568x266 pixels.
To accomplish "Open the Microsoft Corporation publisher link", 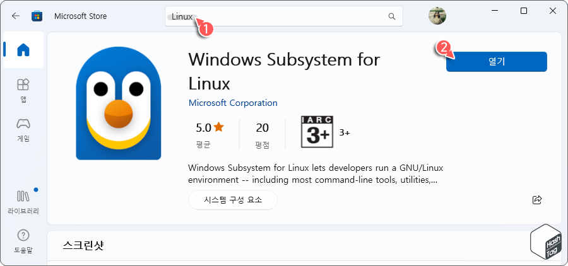I will point(233,103).
